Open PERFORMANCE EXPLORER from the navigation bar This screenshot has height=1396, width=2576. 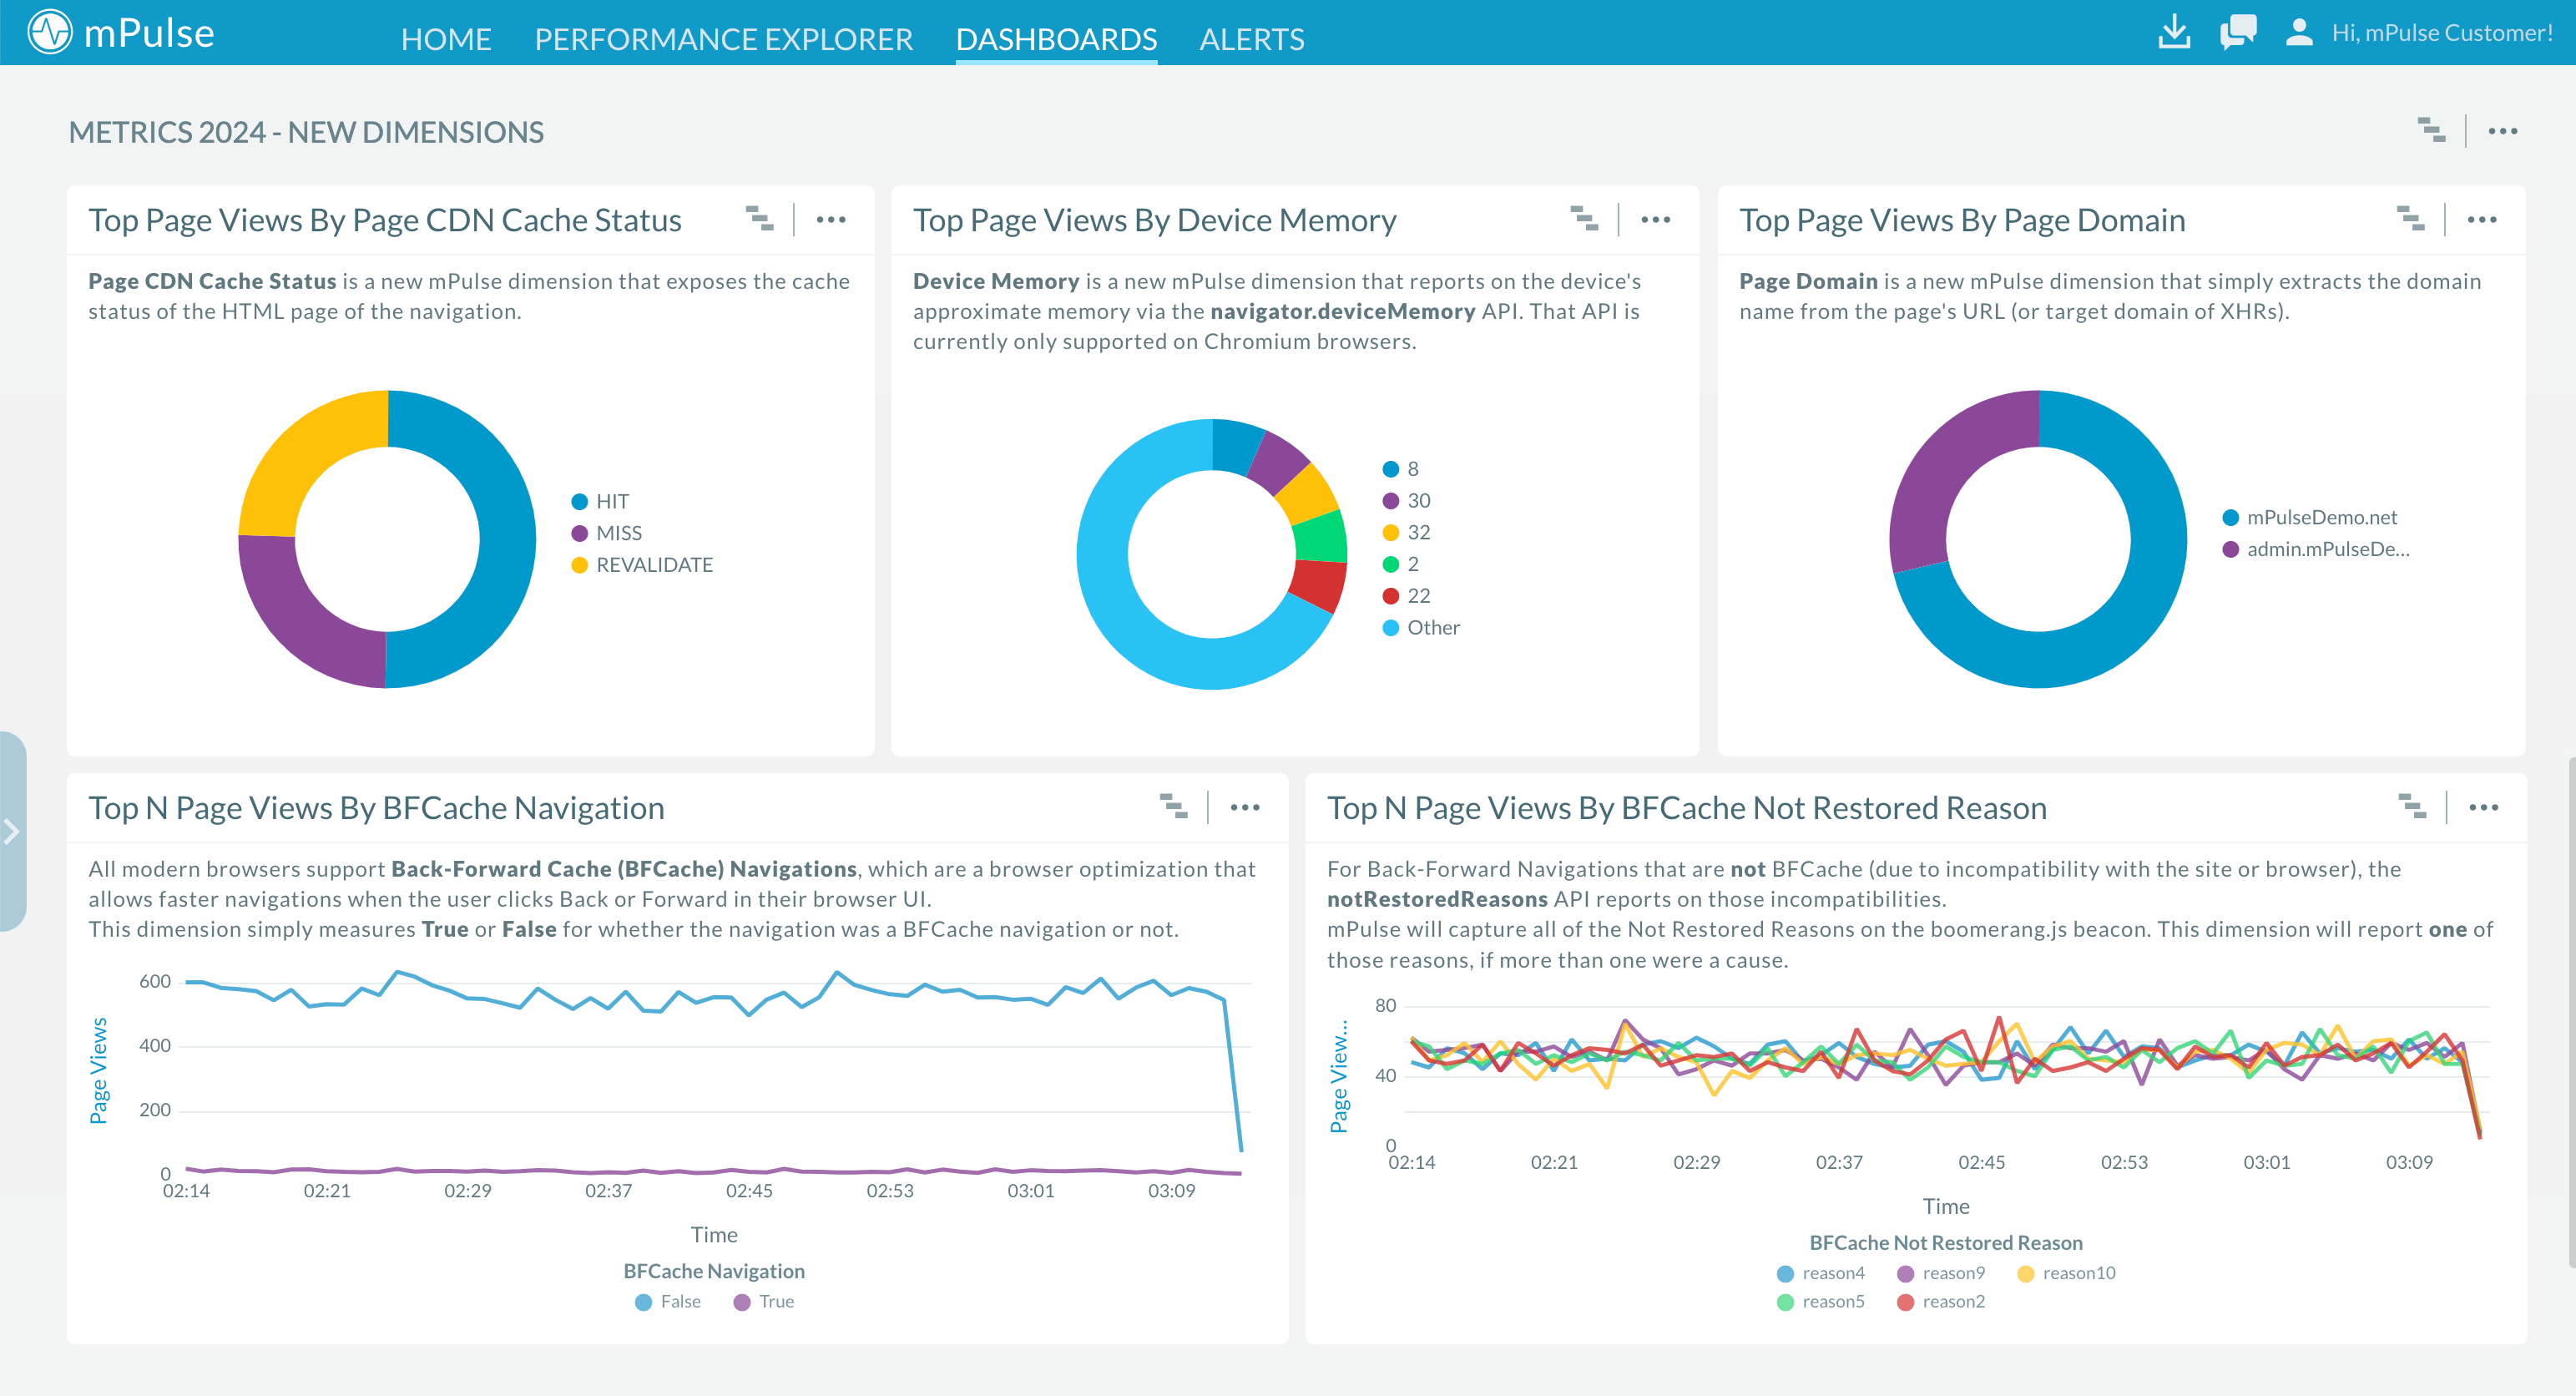(x=723, y=39)
